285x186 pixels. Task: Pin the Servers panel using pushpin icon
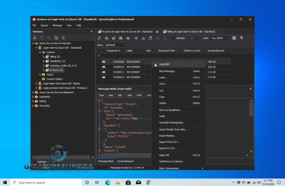point(91,32)
